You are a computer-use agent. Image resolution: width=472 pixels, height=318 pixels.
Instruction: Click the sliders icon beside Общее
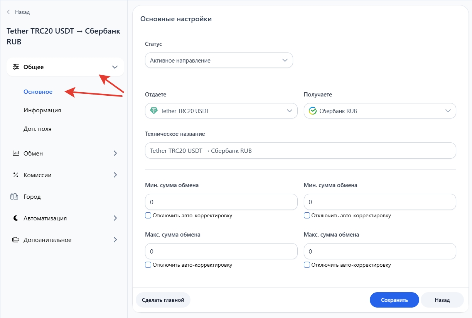pyautogui.click(x=16, y=67)
